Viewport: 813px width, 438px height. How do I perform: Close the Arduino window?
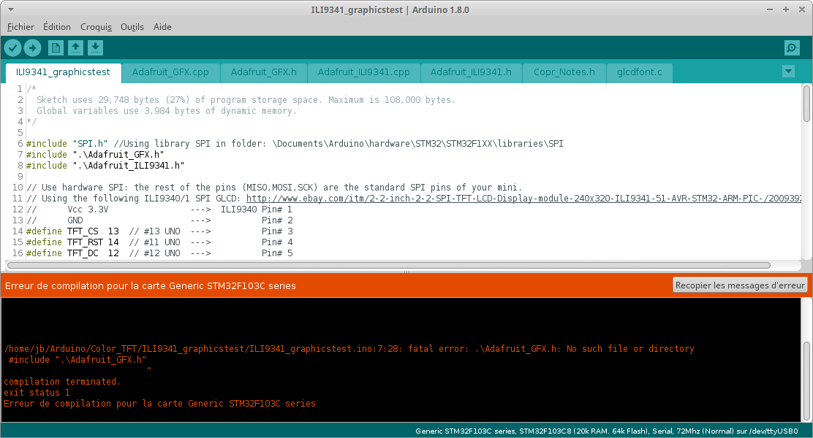click(802, 9)
